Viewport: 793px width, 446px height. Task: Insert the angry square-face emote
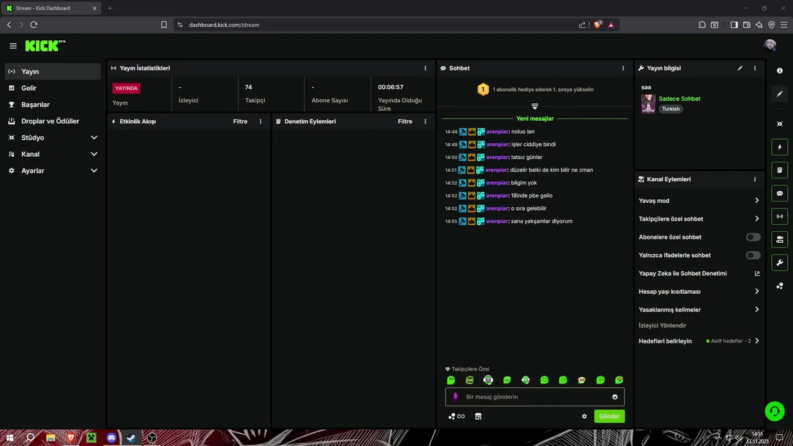pos(470,380)
